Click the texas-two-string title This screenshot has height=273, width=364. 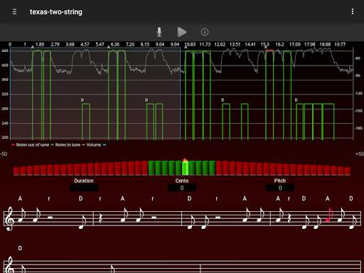click(56, 12)
